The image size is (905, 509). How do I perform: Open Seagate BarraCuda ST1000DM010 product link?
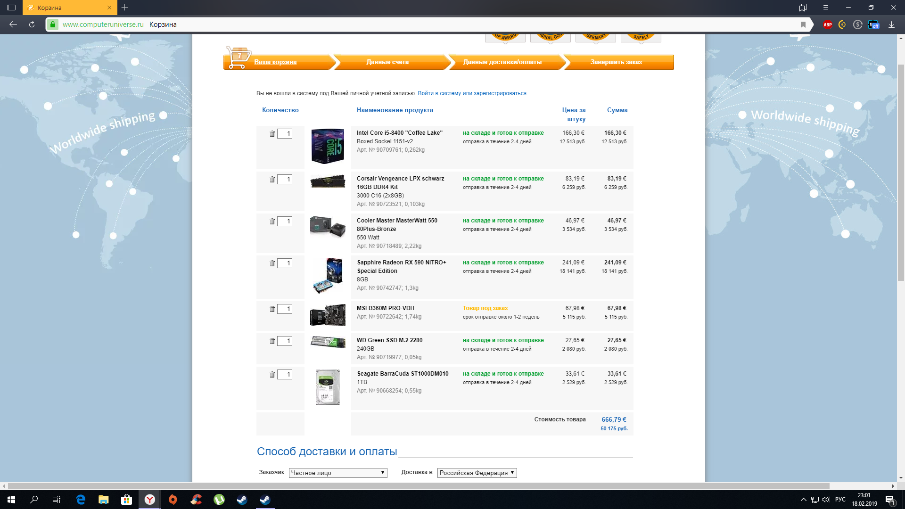[x=403, y=374]
